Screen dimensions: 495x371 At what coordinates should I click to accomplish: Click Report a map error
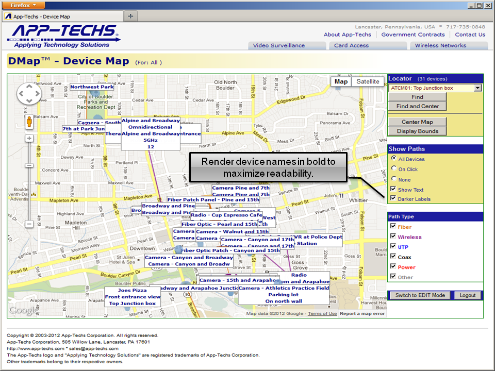click(362, 314)
